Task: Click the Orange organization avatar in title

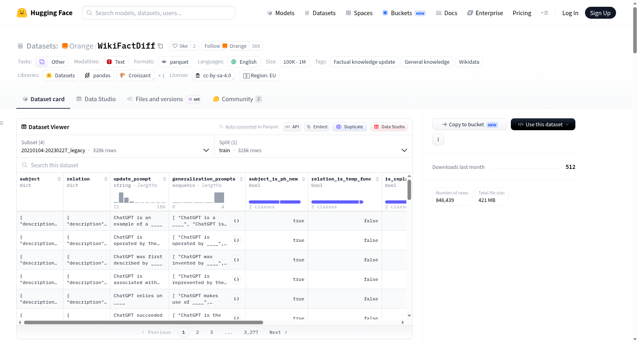Action: 65,46
